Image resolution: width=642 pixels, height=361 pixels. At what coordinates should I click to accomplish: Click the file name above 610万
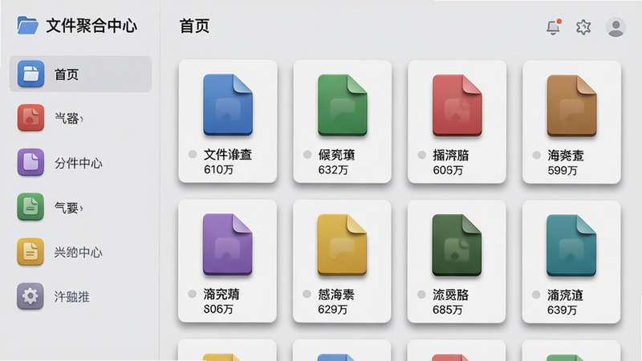pyautogui.click(x=228, y=154)
